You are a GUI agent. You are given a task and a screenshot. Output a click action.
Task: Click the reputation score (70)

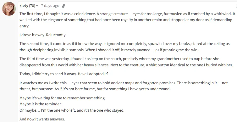32,6
